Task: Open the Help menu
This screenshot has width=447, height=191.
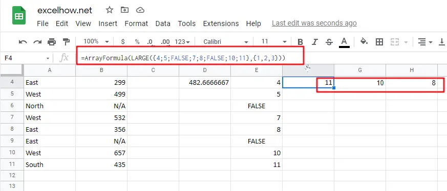Action: tap(253, 23)
